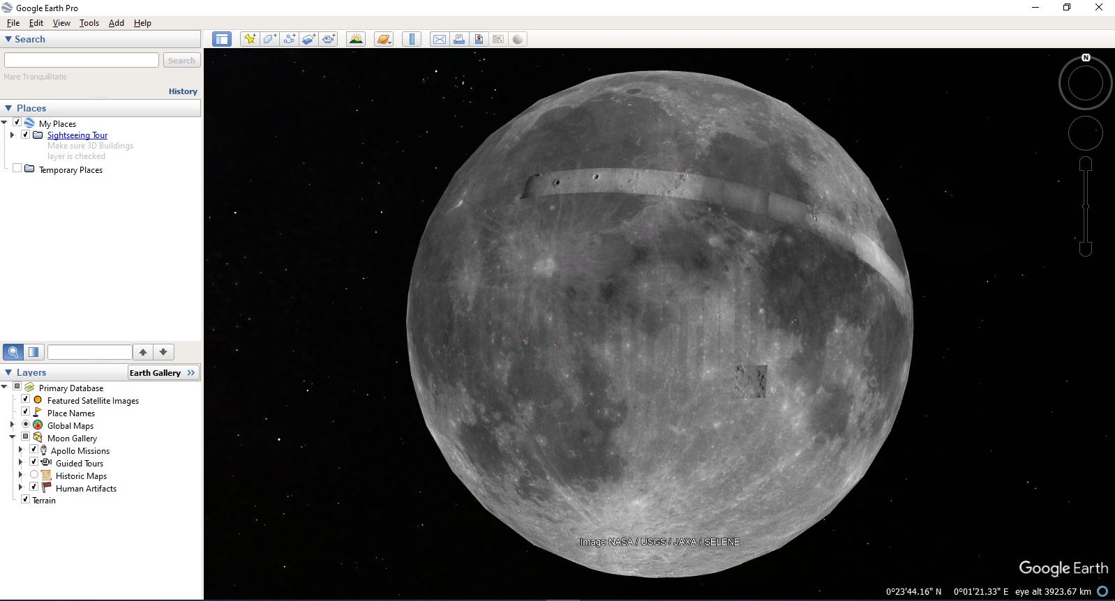Open the Add menu

coord(117,23)
